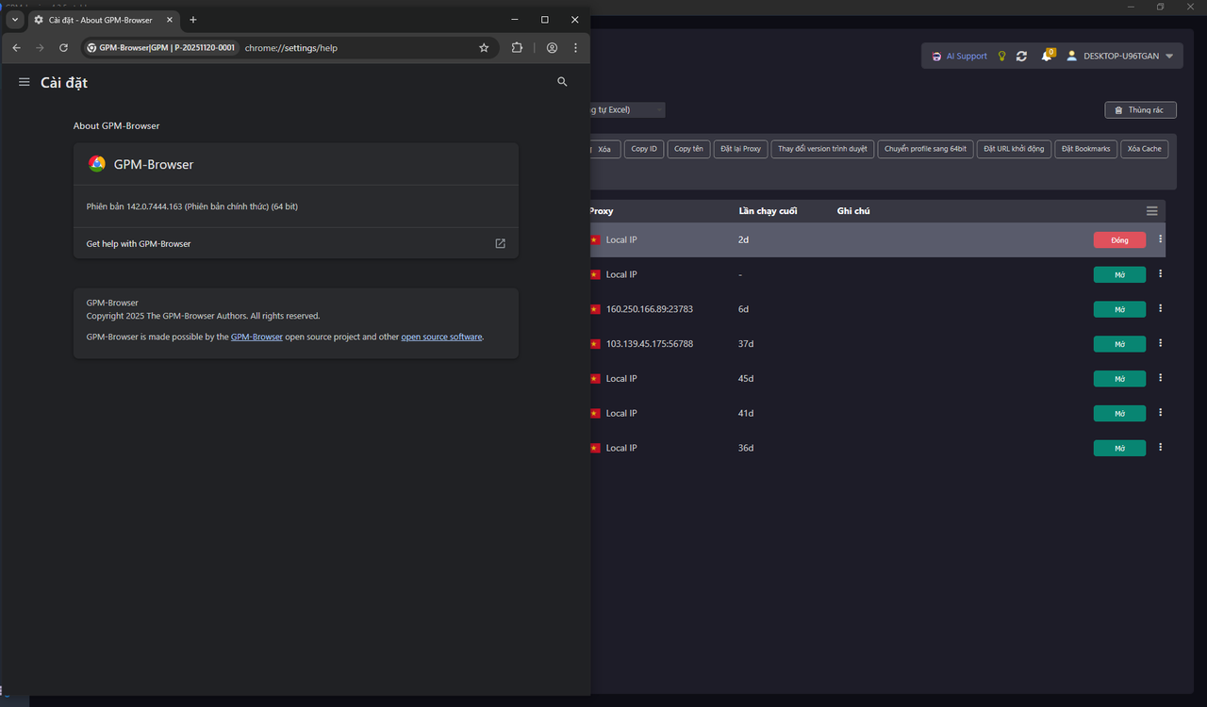Image resolution: width=1207 pixels, height=707 pixels.
Task: Open row menu for profile last run 2d
Action: 1160,239
